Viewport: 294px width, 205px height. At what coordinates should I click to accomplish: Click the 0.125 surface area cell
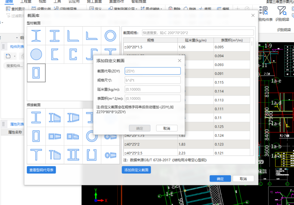[x=232, y=127]
